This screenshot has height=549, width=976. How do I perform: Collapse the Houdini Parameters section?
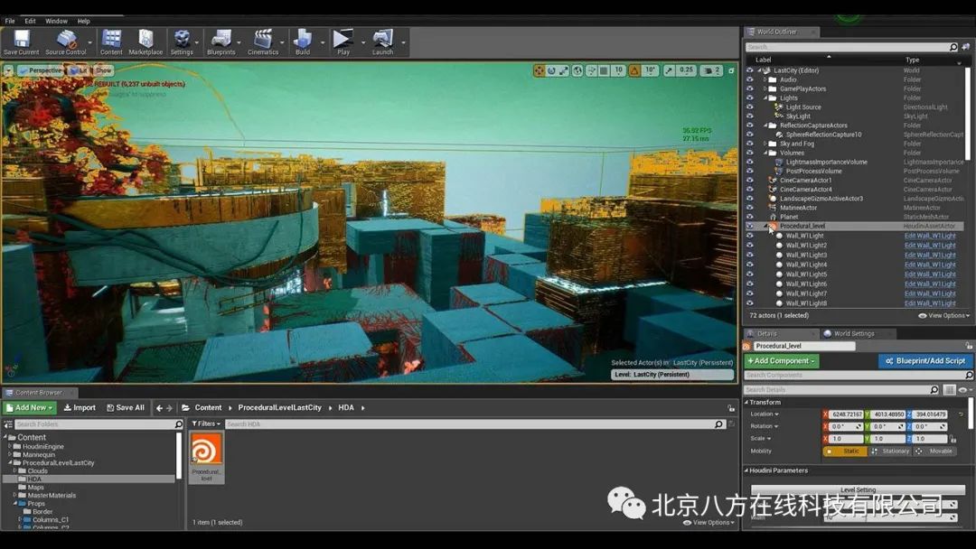[x=746, y=470]
